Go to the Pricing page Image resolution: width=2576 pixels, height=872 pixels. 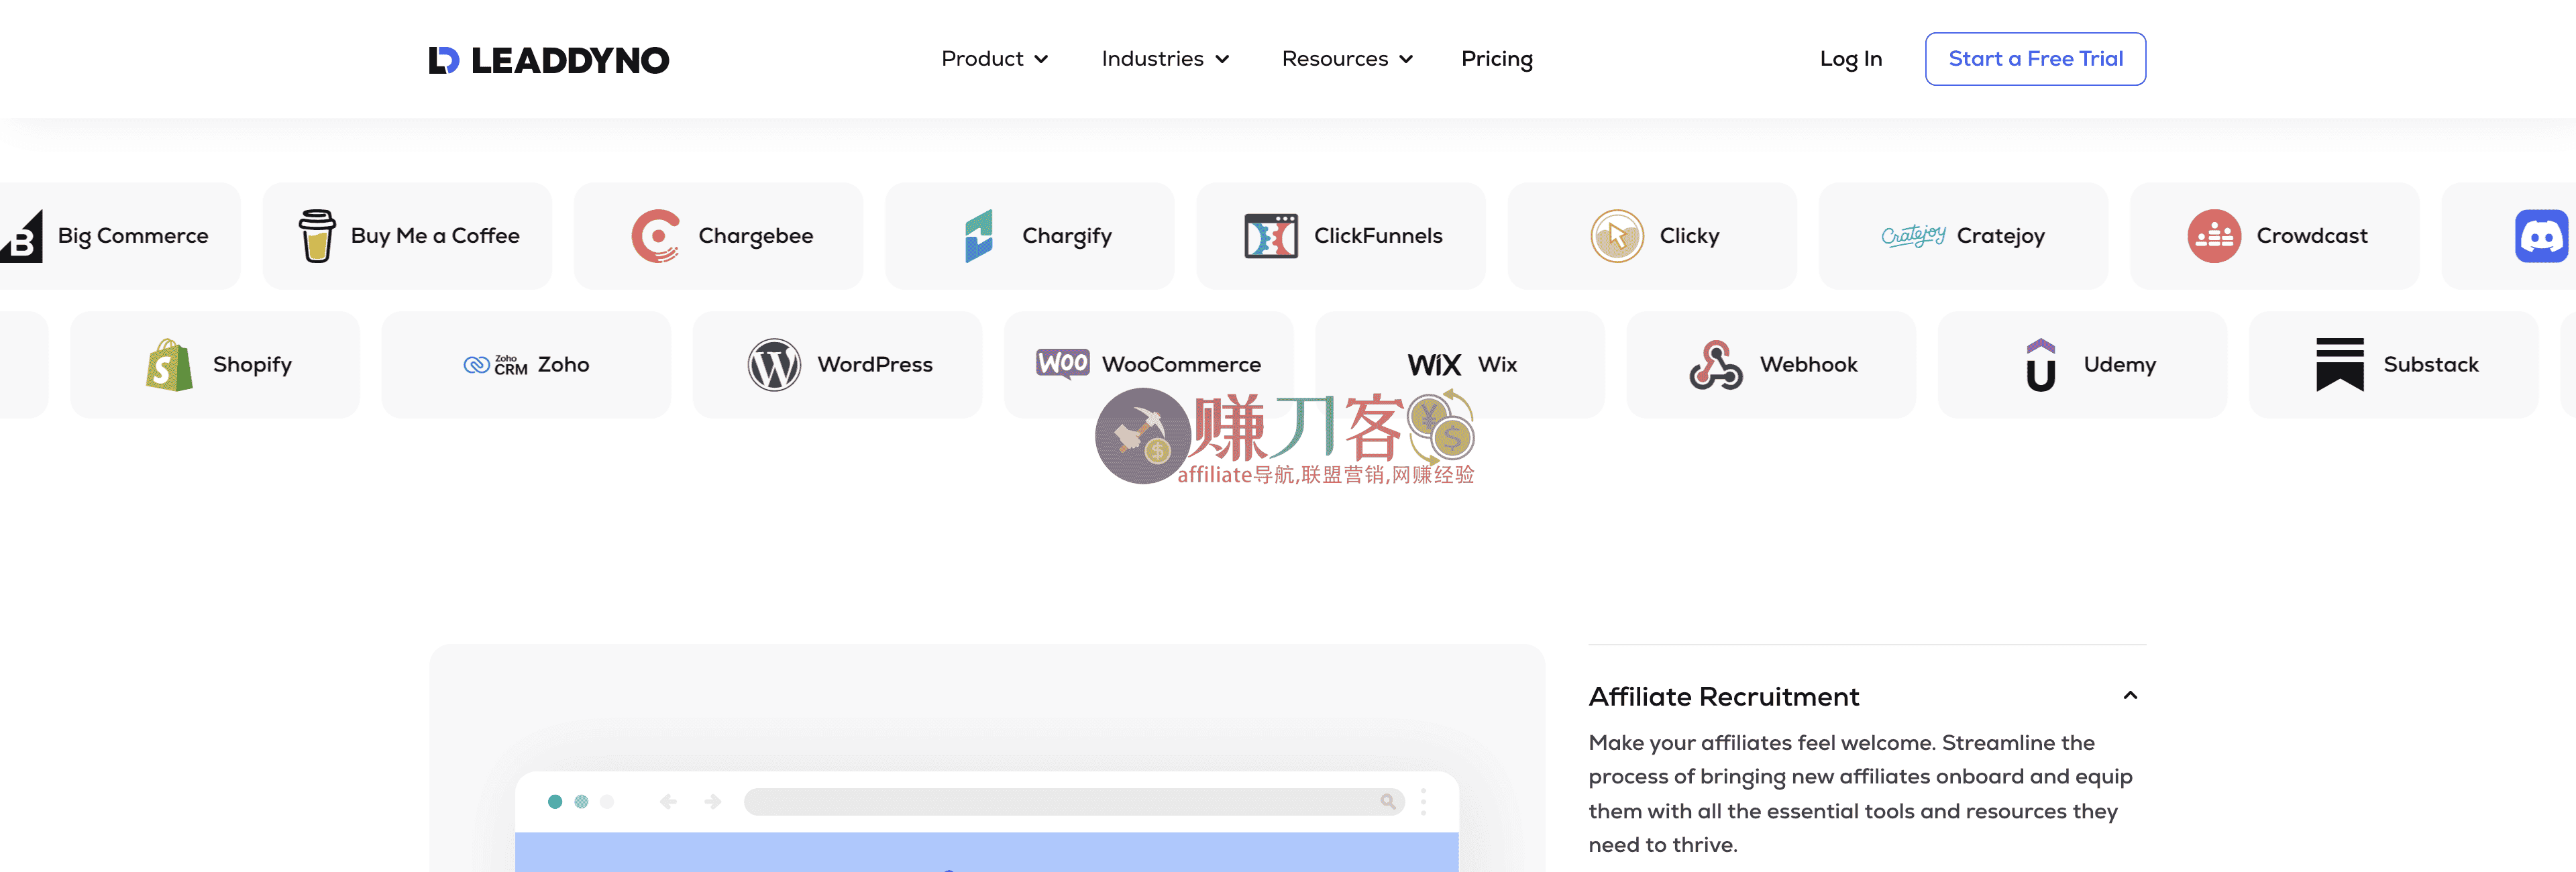(x=1496, y=59)
